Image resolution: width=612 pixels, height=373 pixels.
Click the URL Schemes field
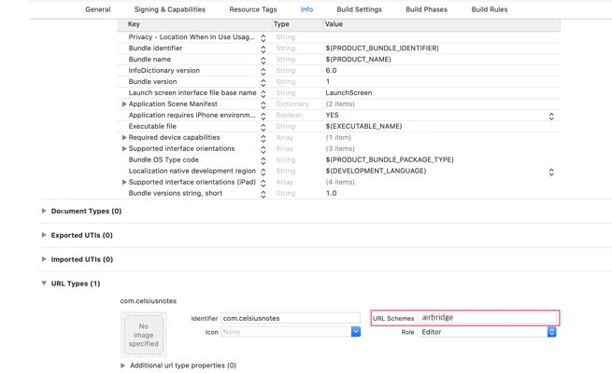tap(486, 318)
